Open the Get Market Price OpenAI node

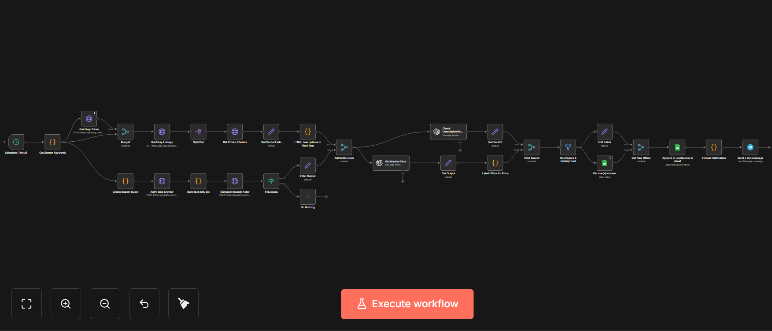click(x=391, y=163)
